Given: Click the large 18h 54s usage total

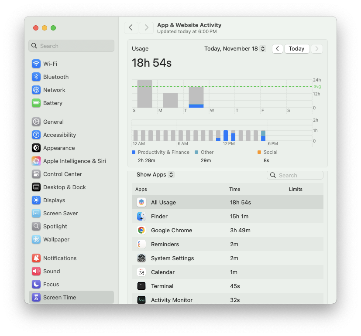Looking at the screenshot, I should (x=152, y=63).
